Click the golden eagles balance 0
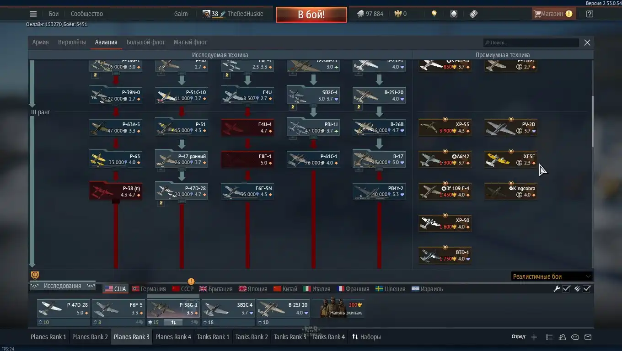This screenshot has height=351, width=622. click(401, 14)
